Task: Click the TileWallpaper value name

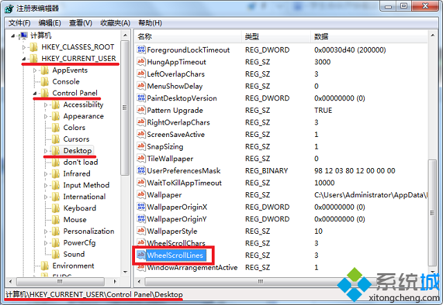Action: coord(170,158)
